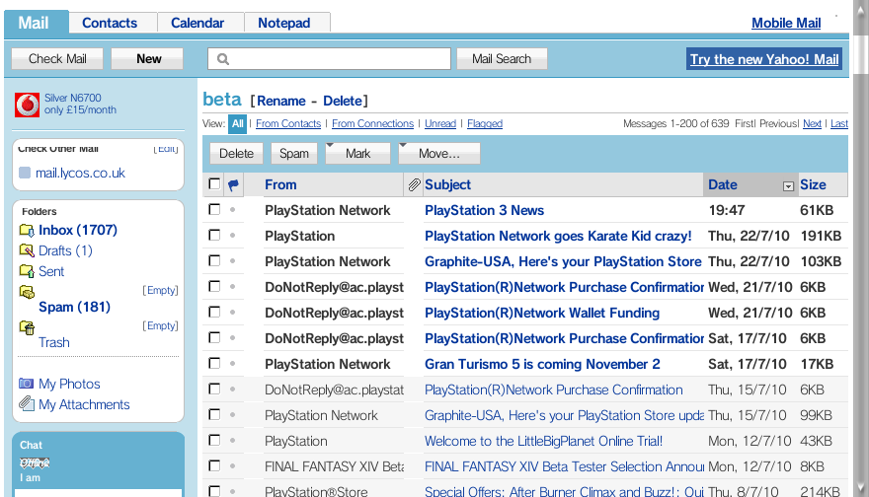Viewport: 869px width, 497px height.
Task: Select checkbox for Graphite-USA 22/7/10 message
Action: click(x=214, y=260)
